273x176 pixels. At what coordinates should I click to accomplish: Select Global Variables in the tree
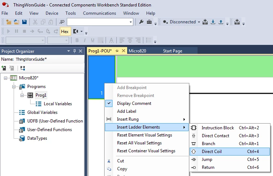pos(42,112)
